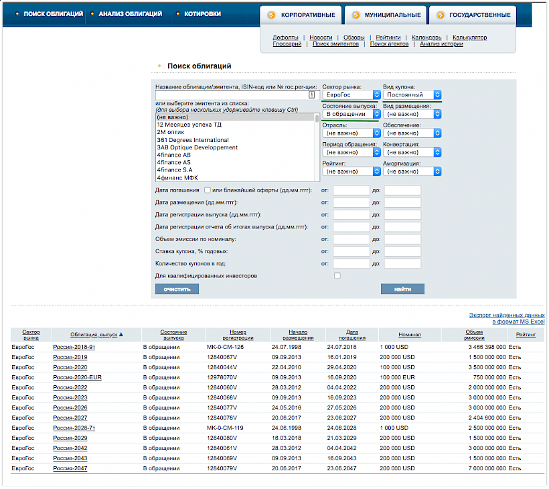Click the export to MS Excel link

tap(507, 318)
